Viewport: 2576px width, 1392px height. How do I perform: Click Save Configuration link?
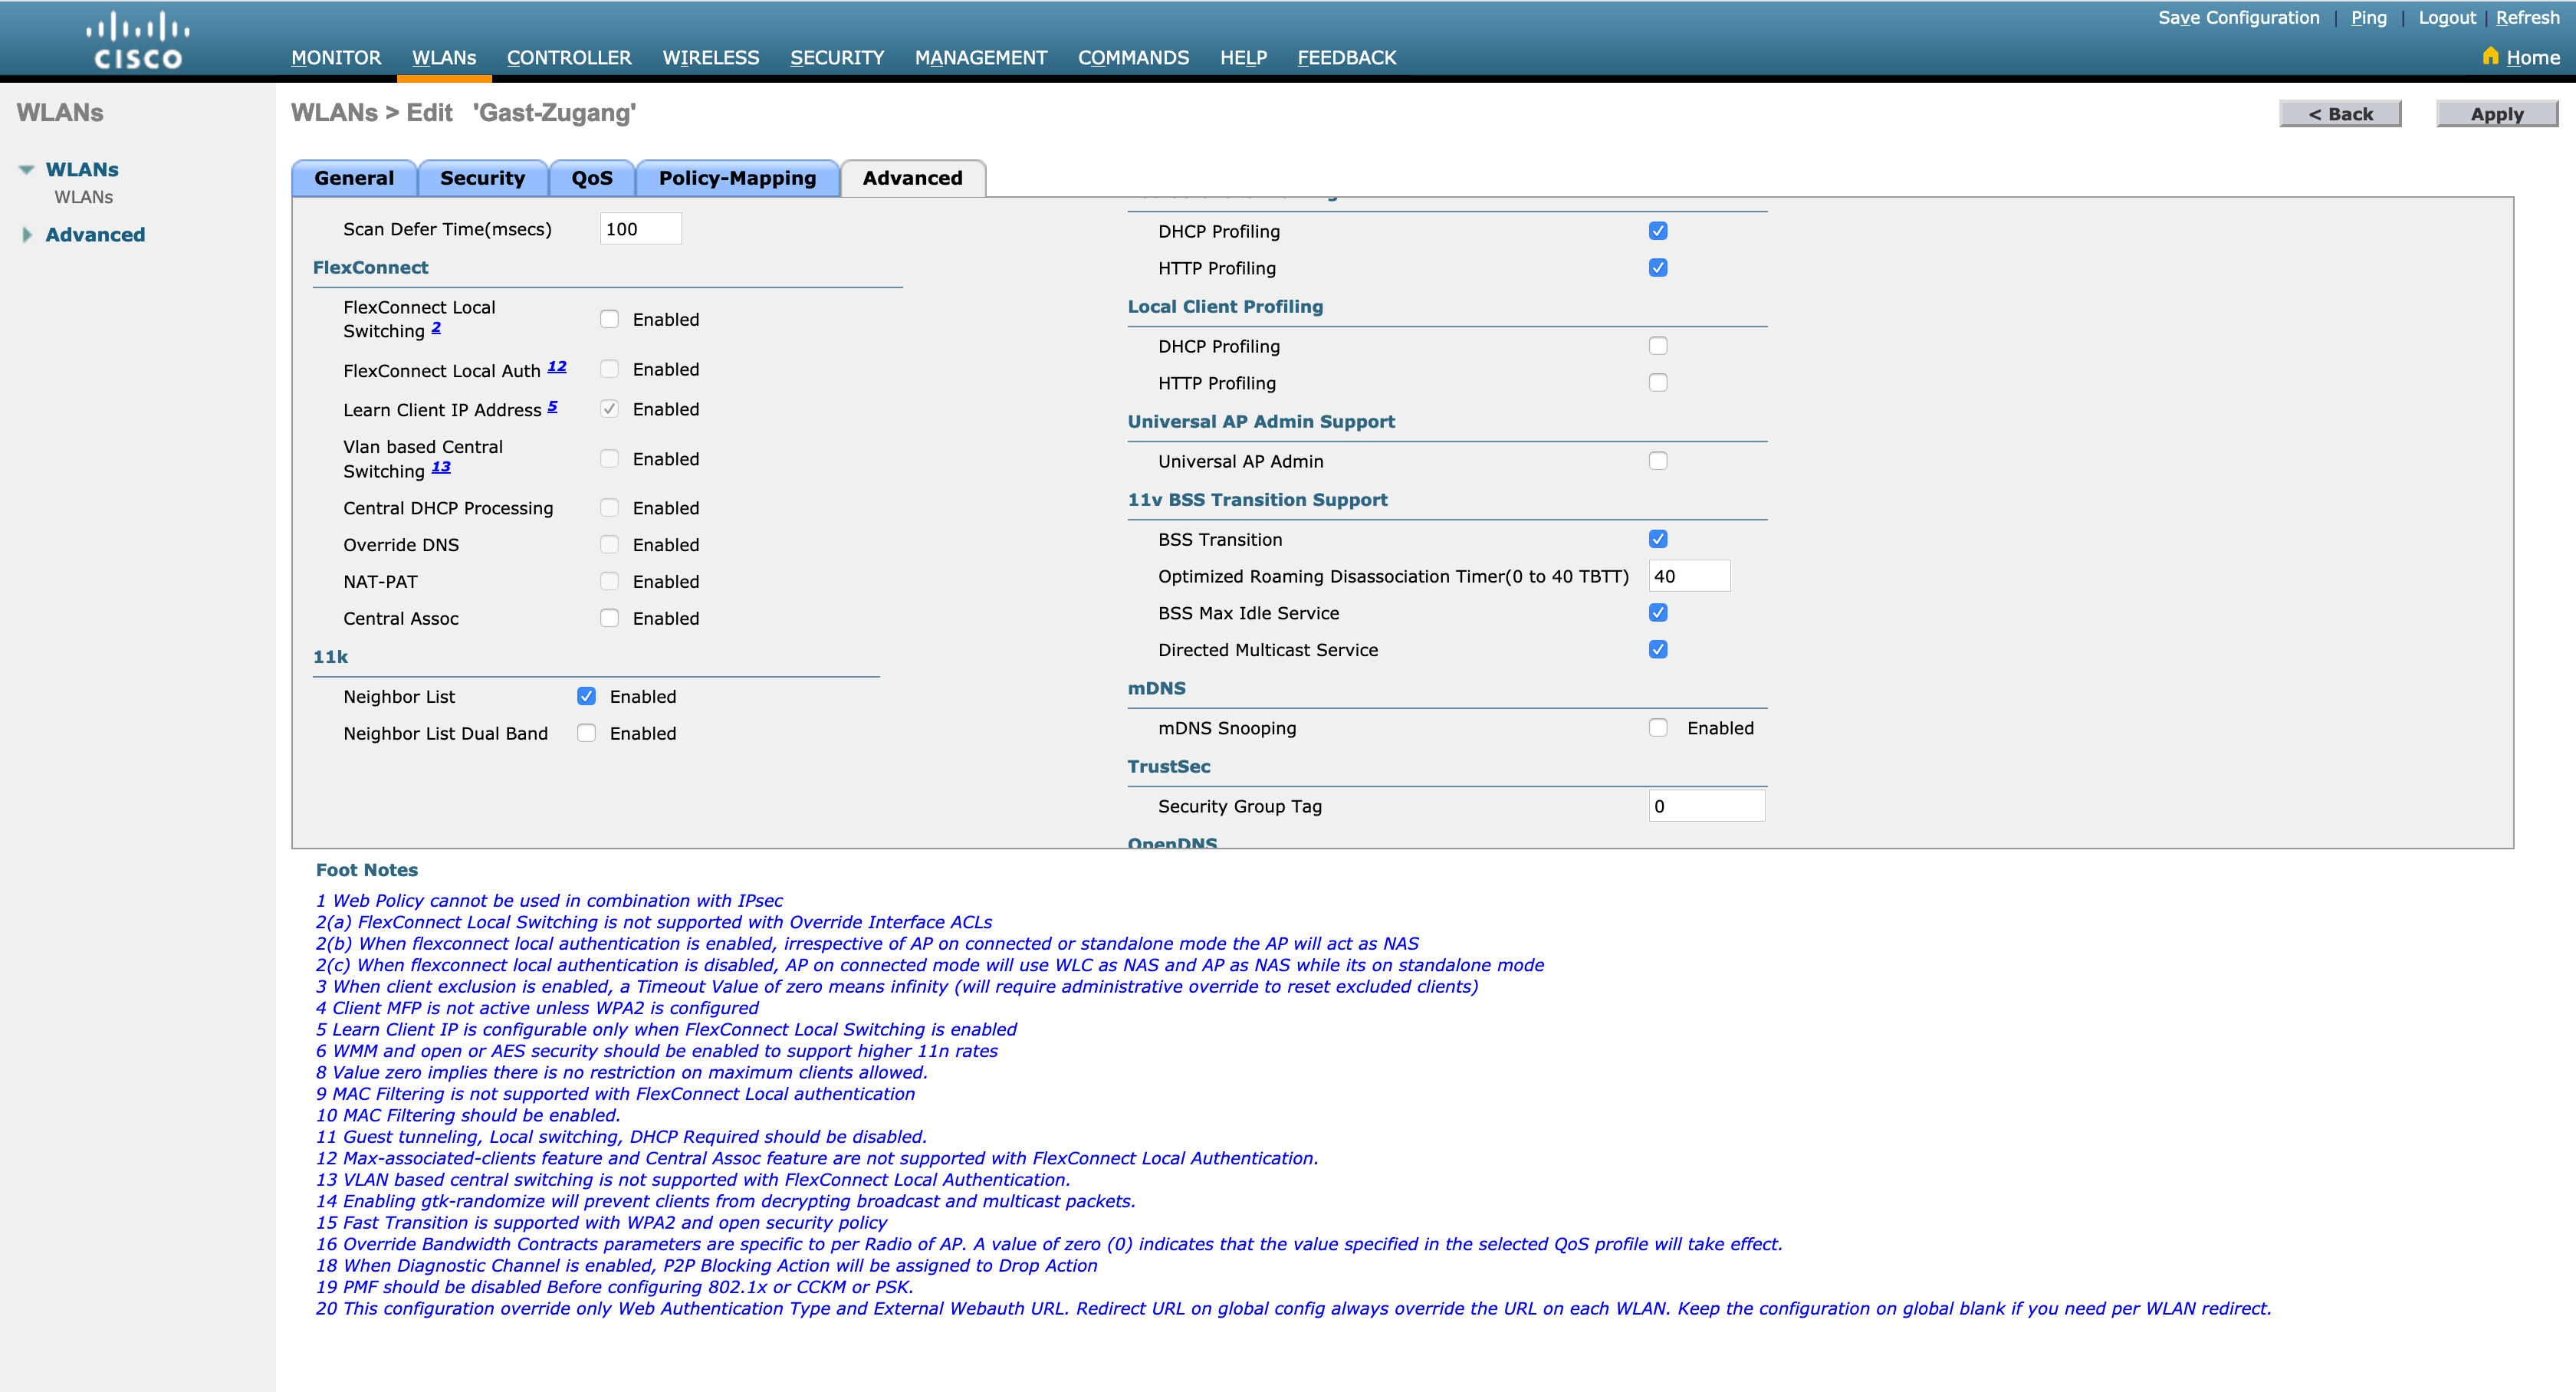[x=2238, y=18]
